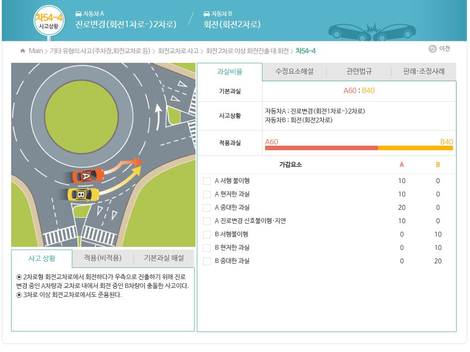The height and width of the screenshot is (352, 470).
Task: Toggle A 진로변경 신호불이행·지연 checkbox
Action: 207,221
